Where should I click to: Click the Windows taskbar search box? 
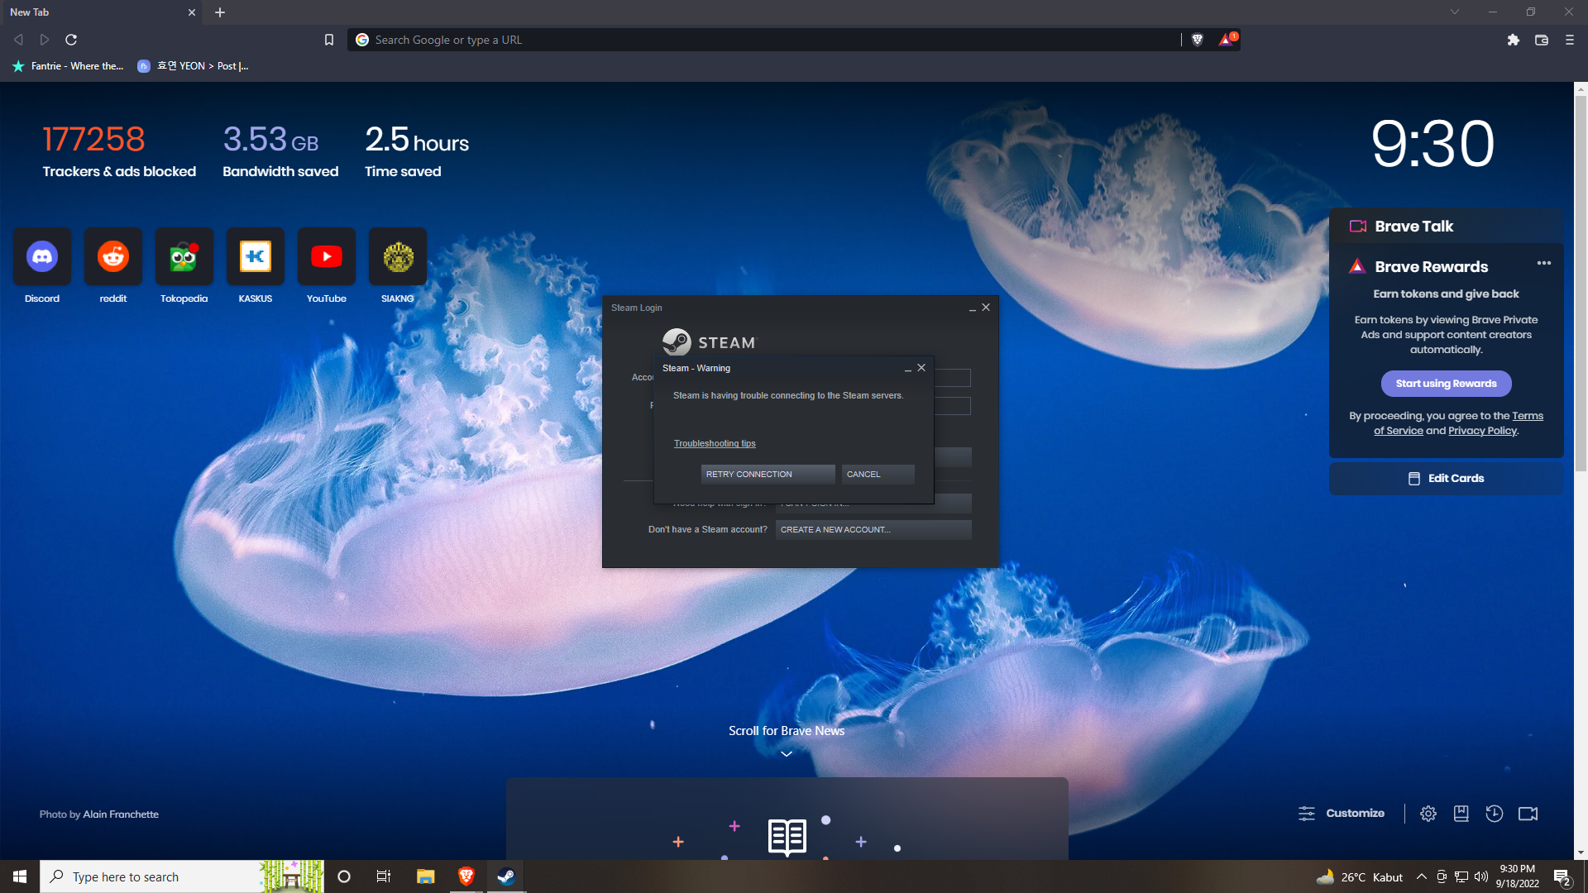(x=182, y=876)
